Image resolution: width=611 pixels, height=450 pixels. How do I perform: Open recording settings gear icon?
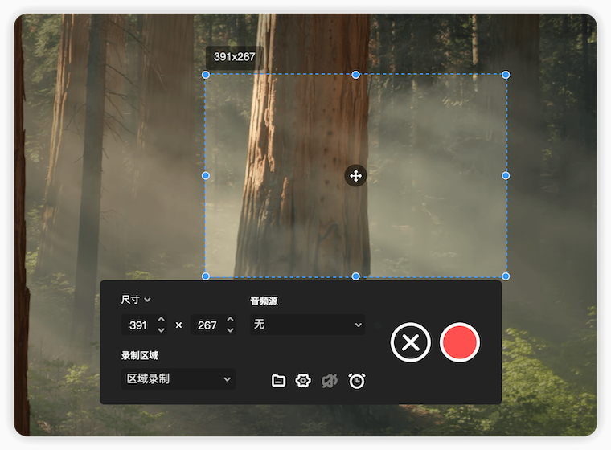[303, 381]
